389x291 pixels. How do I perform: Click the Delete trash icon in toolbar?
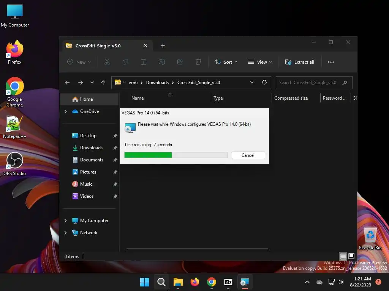[x=198, y=62]
